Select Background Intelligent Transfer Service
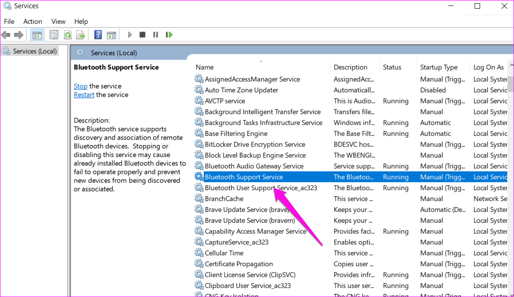The height and width of the screenshot is (297, 514). 350,112
